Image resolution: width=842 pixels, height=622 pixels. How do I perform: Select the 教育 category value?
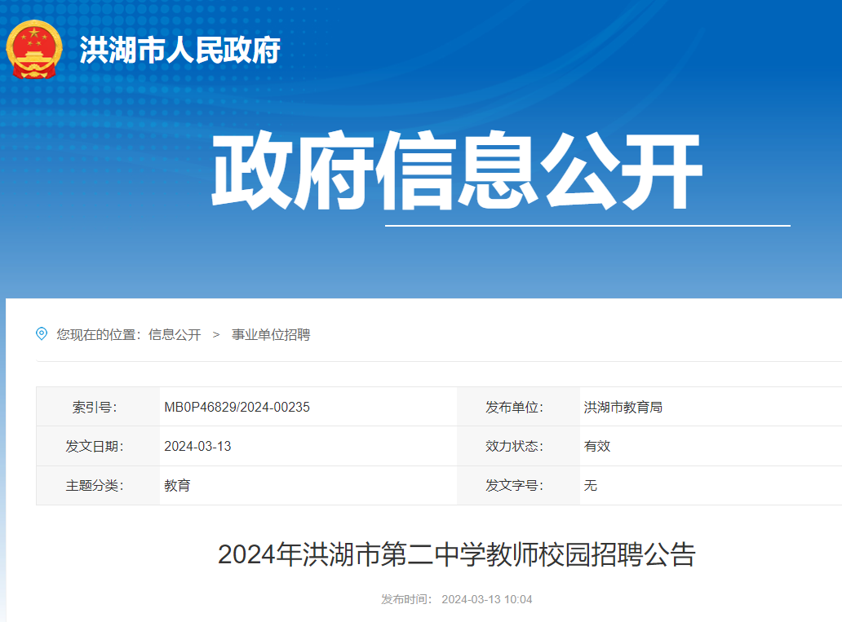pos(178,486)
